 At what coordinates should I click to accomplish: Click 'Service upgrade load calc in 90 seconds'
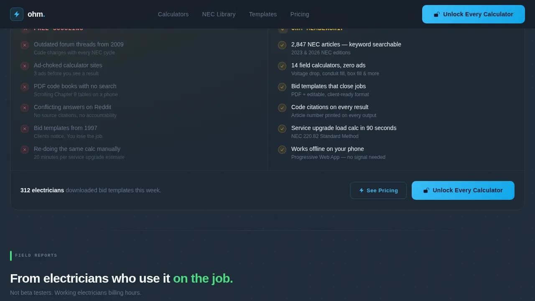(x=344, y=128)
